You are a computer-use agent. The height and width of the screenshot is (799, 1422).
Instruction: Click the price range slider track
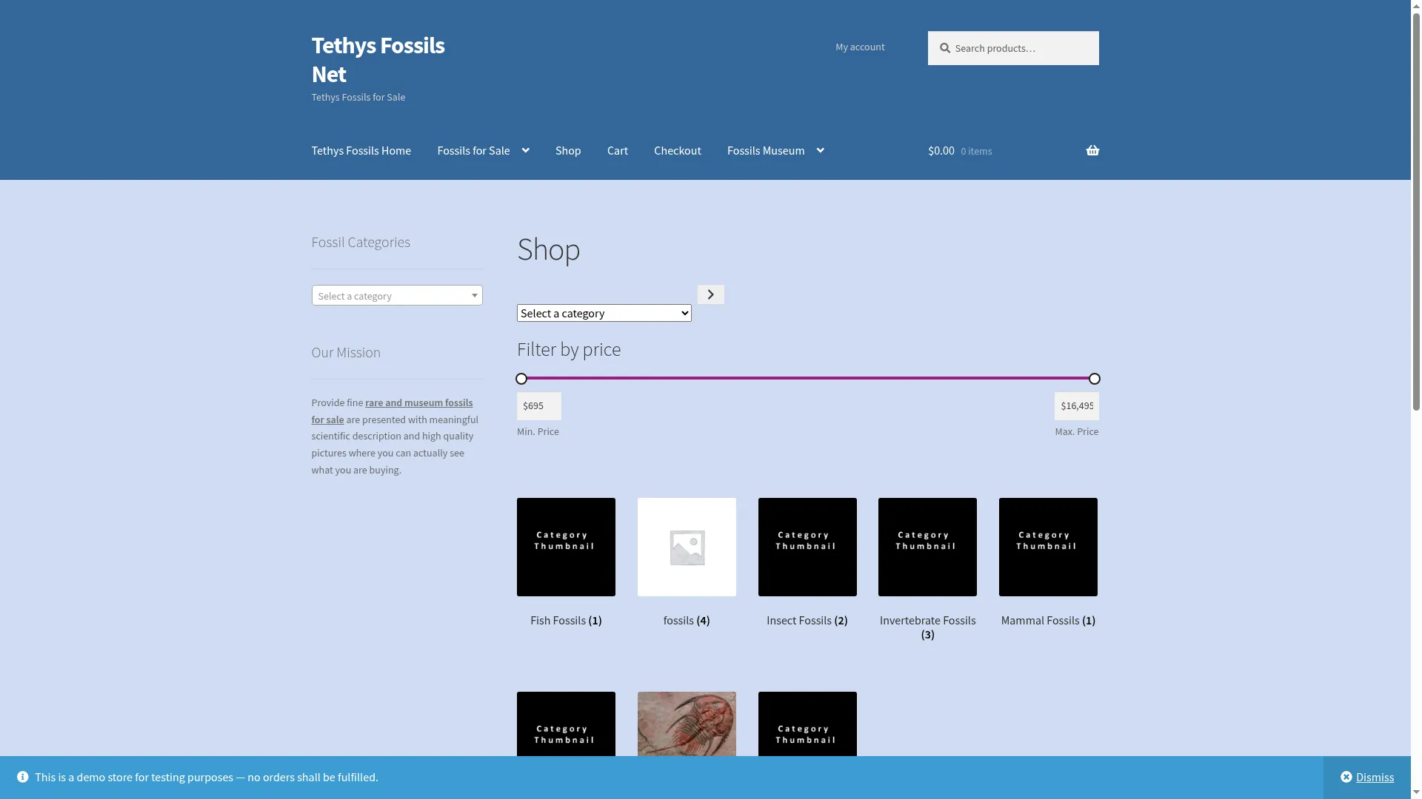pyautogui.click(x=808, y=378)
